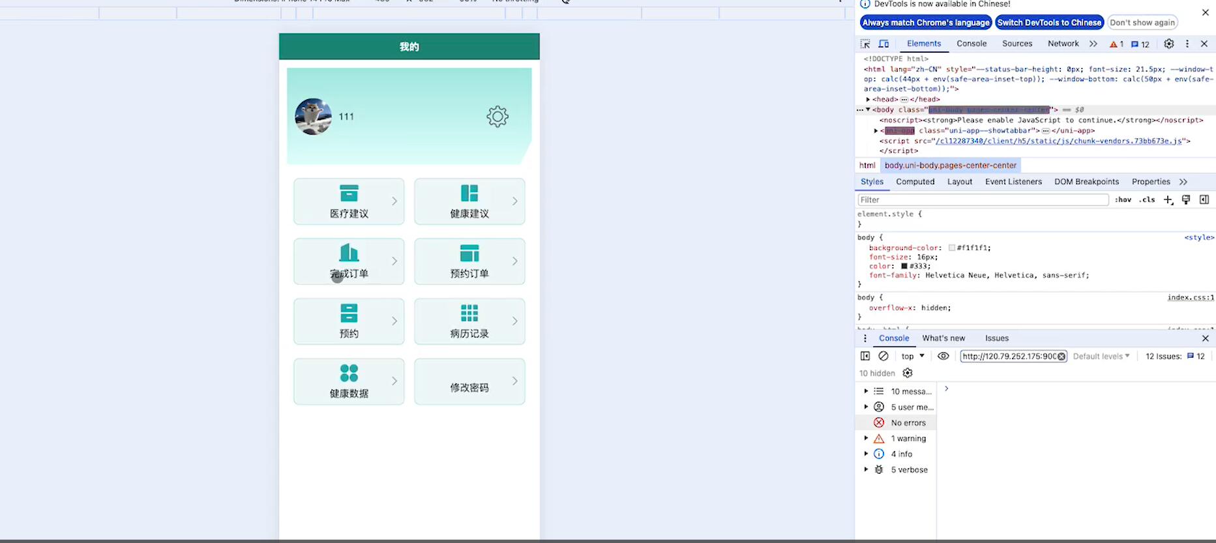Viewport: 1216px width, 543px height.
Task: Open the 预约 card
Action: 349,321
